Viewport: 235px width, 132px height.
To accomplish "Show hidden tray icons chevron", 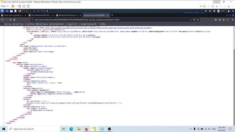I will point(191,129).
